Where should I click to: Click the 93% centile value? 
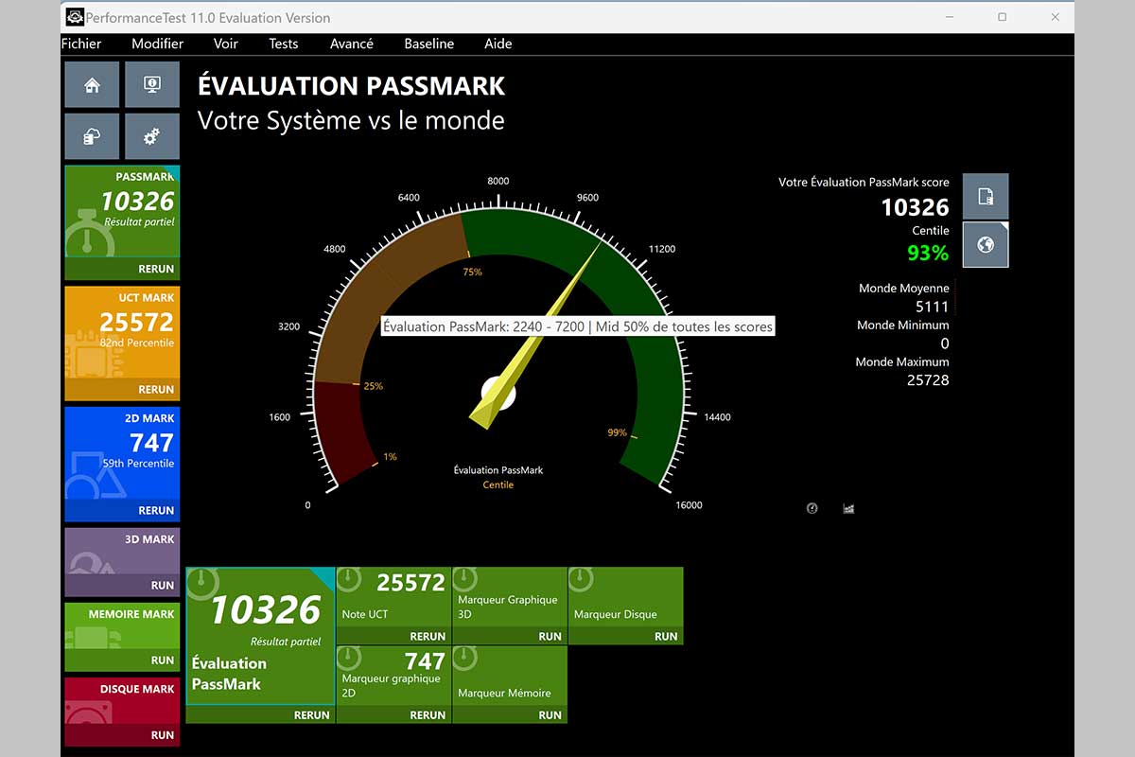click(x=928, y=253)
